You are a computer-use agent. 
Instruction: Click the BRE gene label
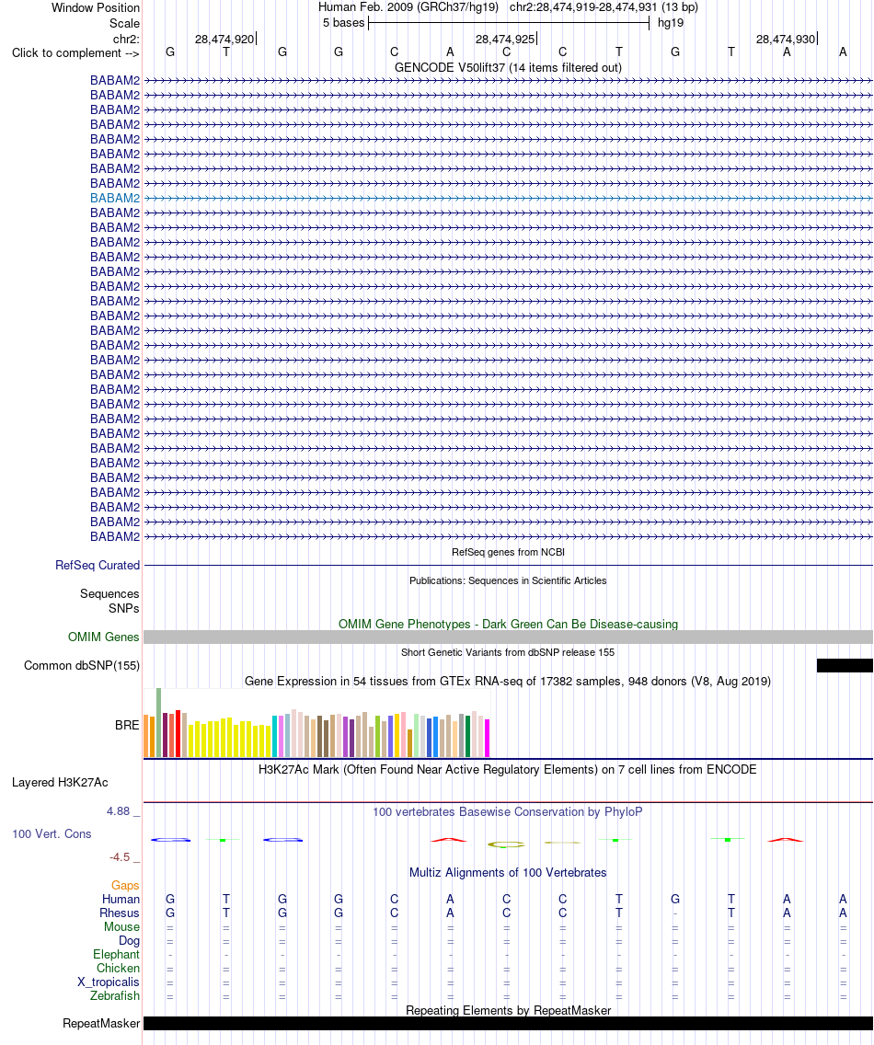click(127, 725)
